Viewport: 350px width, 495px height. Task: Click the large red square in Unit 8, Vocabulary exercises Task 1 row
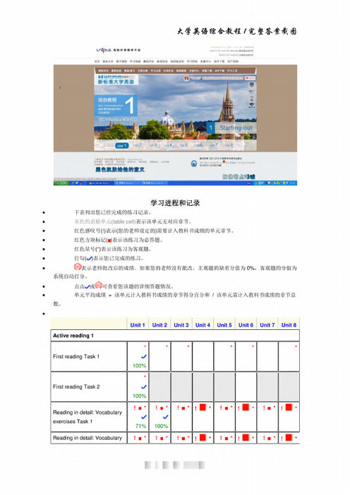point(289,407)
